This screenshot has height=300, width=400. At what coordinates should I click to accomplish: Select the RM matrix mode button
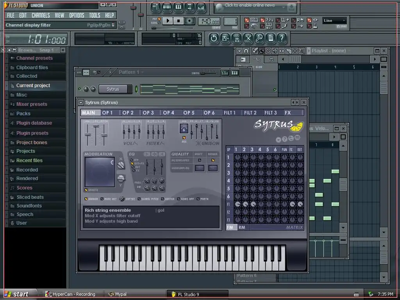click(242, 227)
